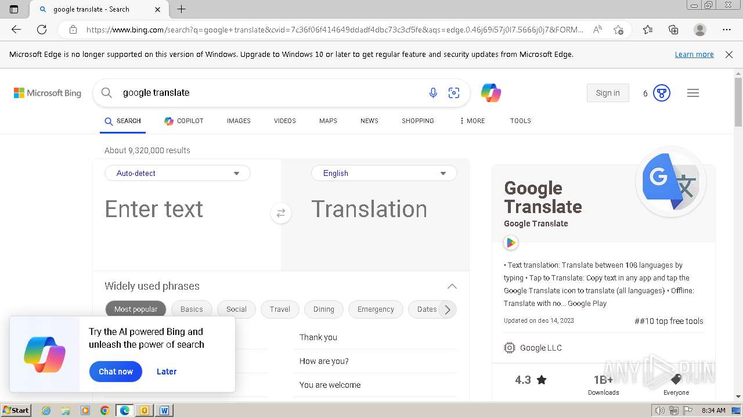The height and width of the screenshot is (418, 743).
Task: Open tab actions menu icon
Action: 14,9
